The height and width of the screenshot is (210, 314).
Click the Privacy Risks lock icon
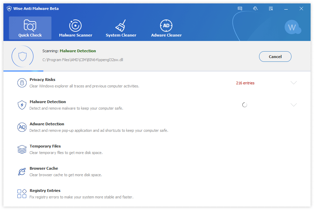(22, 83)
